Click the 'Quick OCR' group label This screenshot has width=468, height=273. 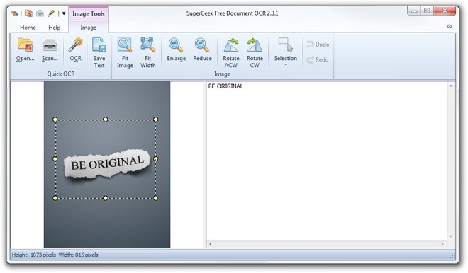(x=61, y=74)
